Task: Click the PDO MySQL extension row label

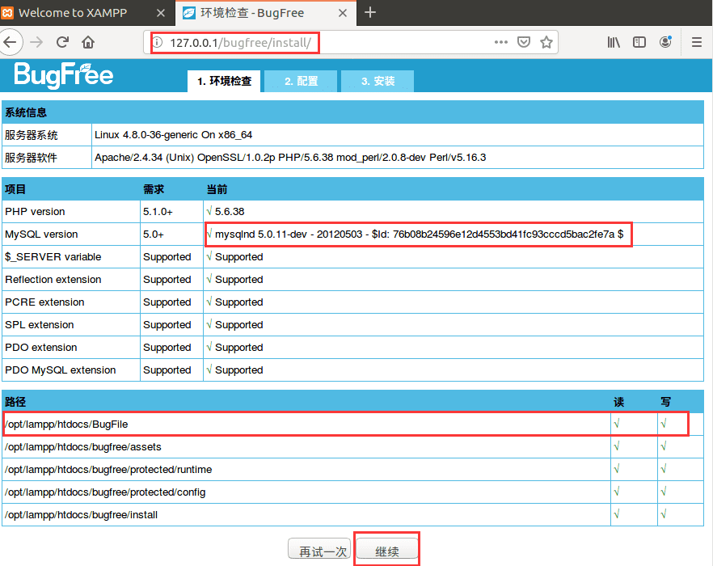Action: [61, 370]
